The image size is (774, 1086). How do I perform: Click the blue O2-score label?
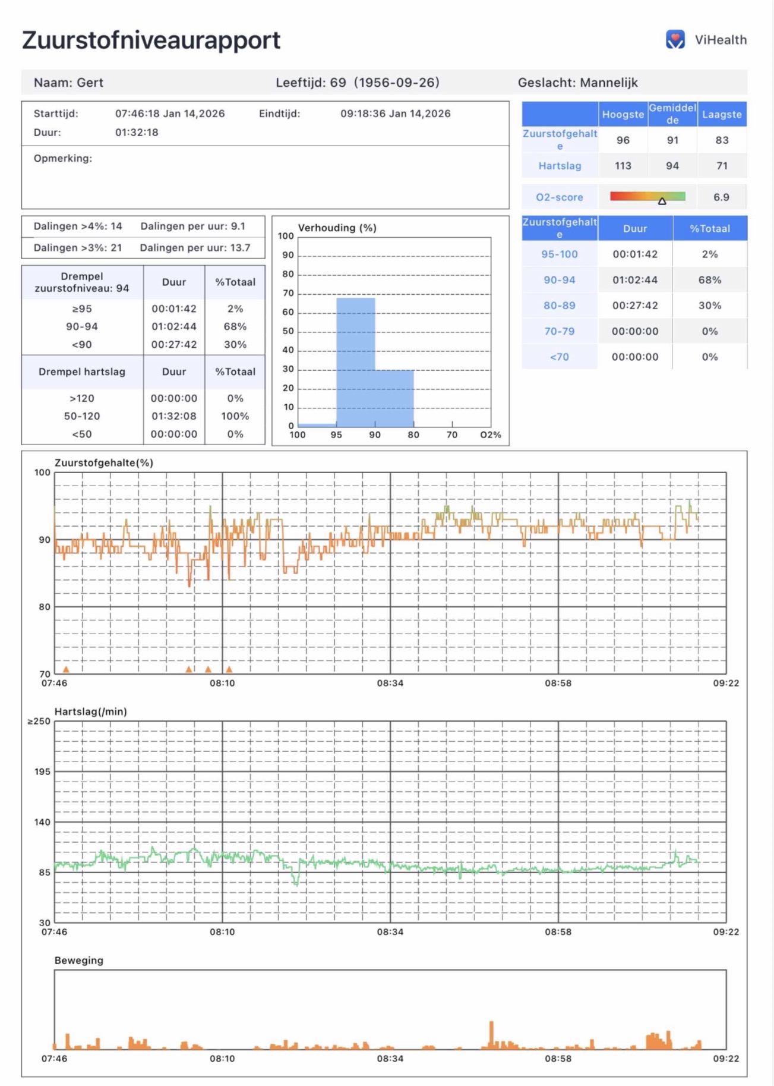click(560, 197)
